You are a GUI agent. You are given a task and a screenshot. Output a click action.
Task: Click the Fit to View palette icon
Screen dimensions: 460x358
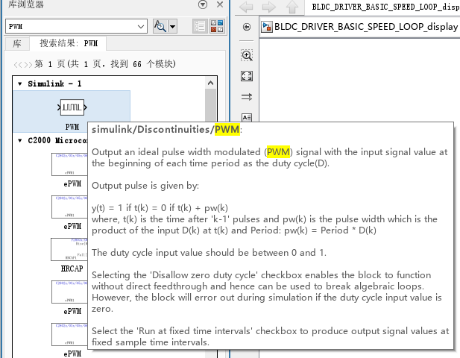point(247,76)
